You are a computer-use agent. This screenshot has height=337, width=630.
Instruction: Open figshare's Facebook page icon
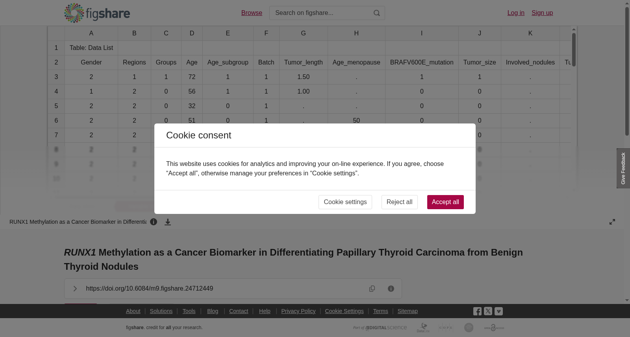[x=477, y=311]
